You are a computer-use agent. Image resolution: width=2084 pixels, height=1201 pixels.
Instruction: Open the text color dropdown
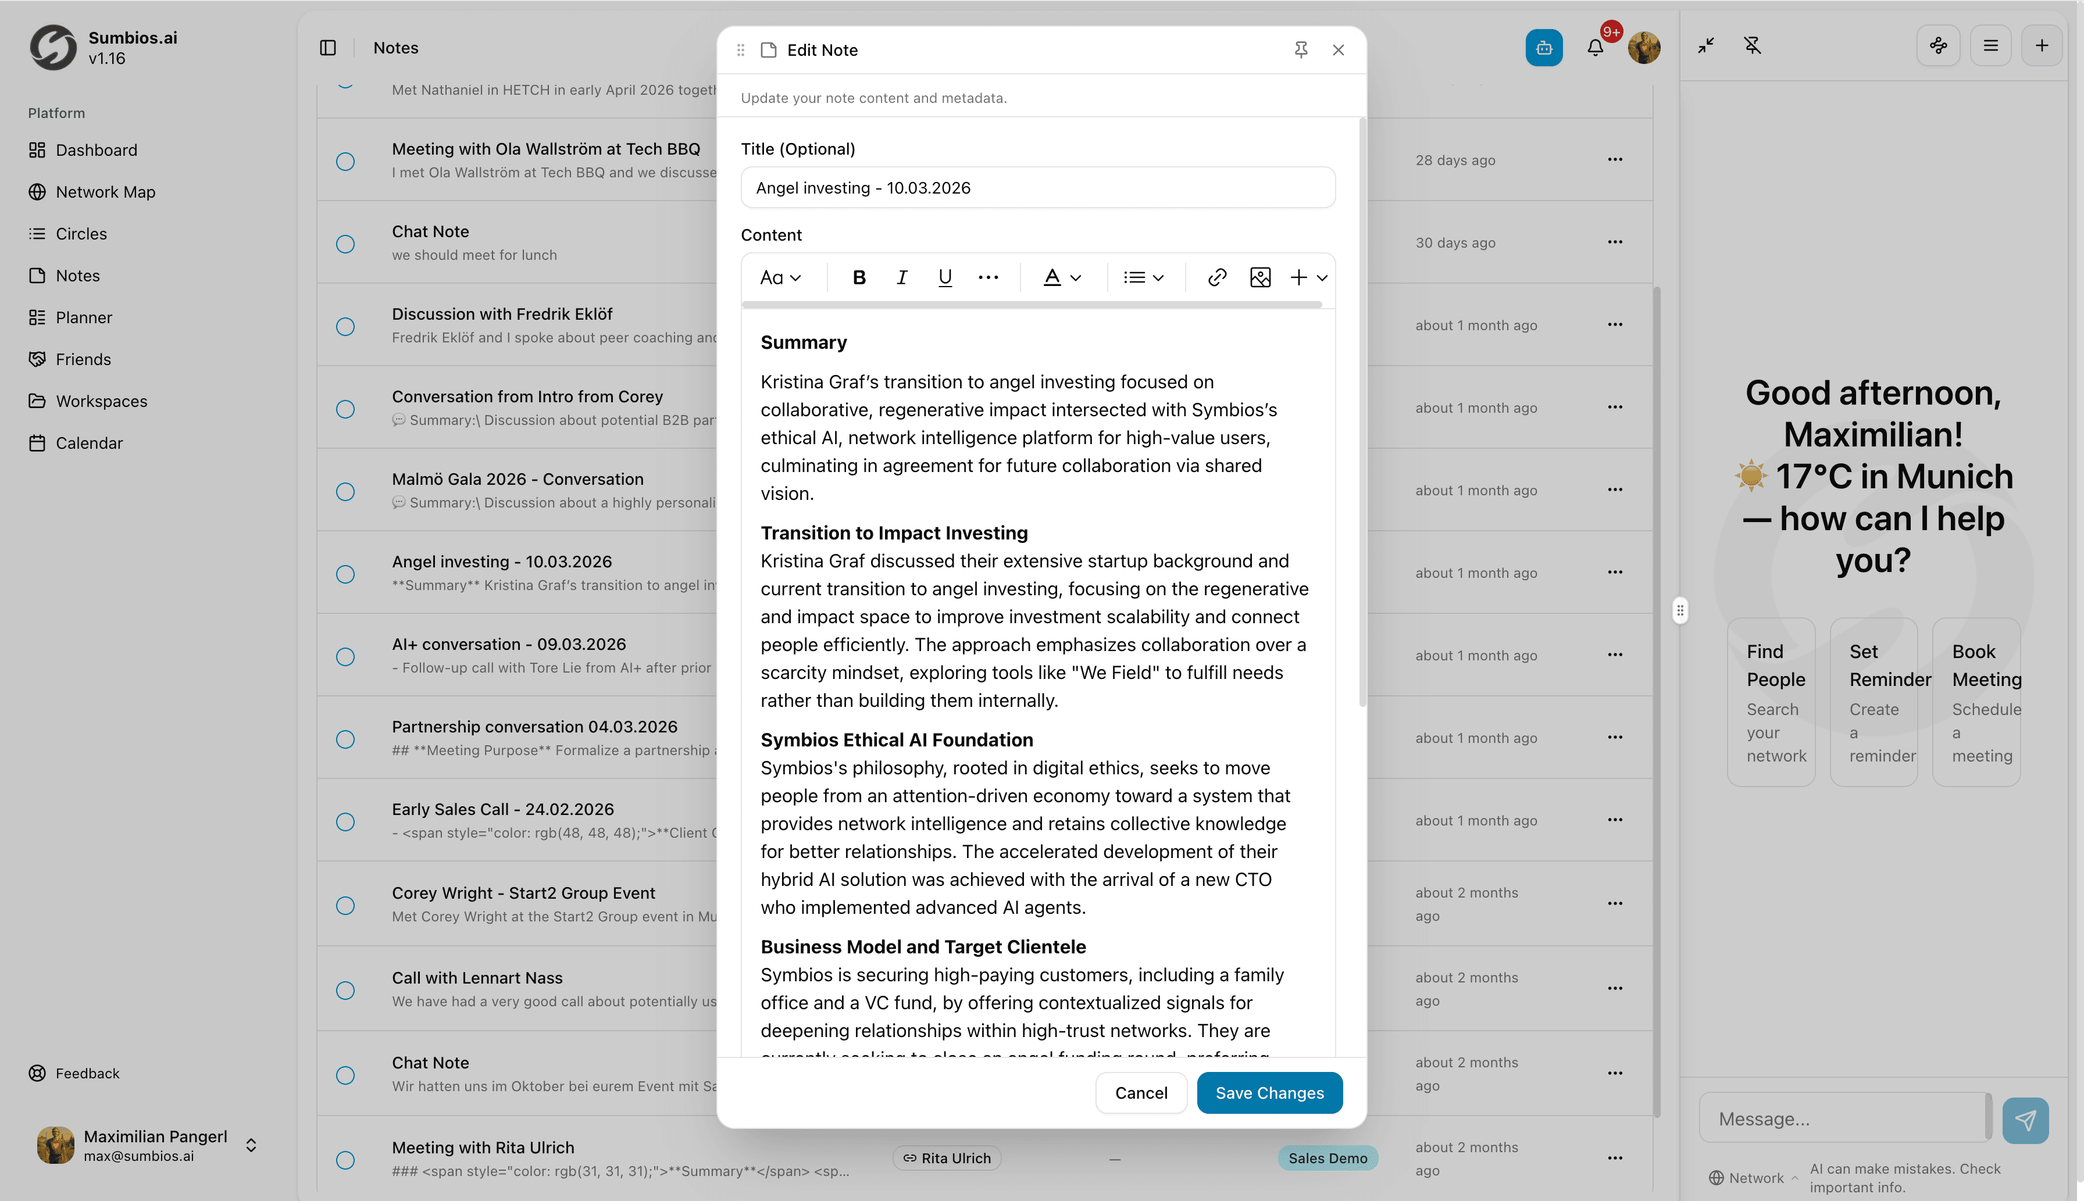1062,278
